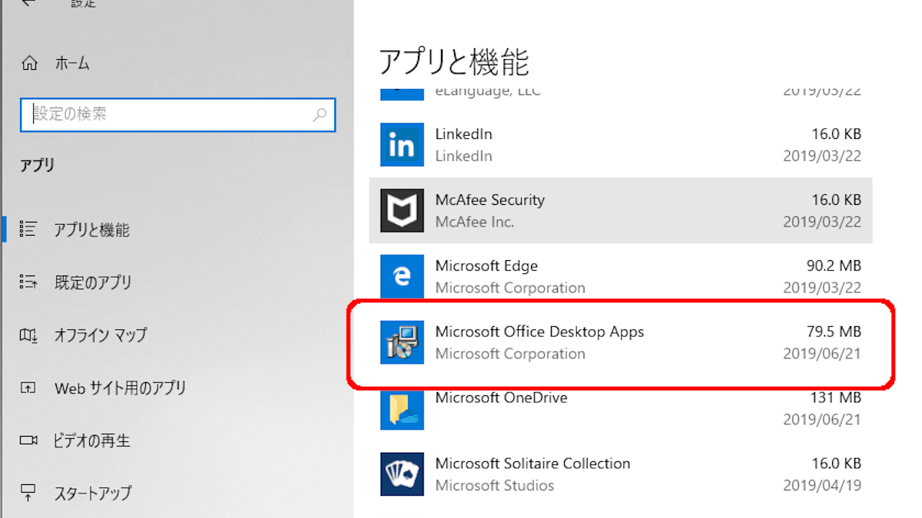Viewport: 922px width, 518px height.
Task: Select アプリと機能 in the sidebar
Action: pos(91,229)
